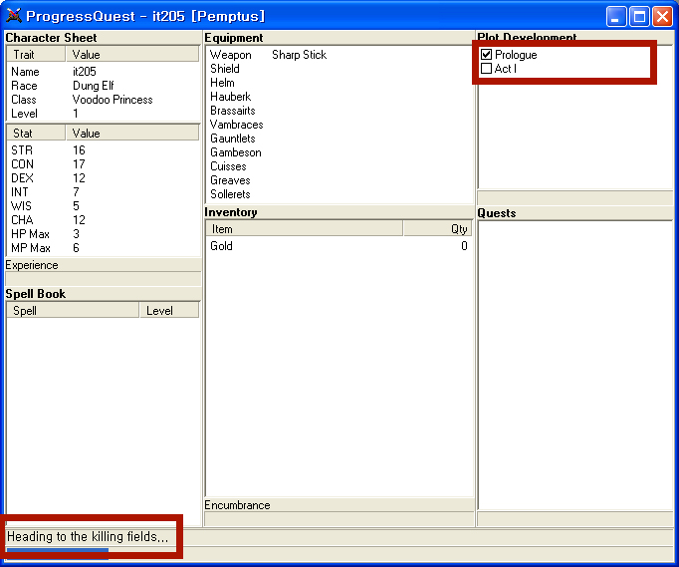679x567 pixels.
Task: Click the quest progress bar under Quests list
Action: coord(575,519)
